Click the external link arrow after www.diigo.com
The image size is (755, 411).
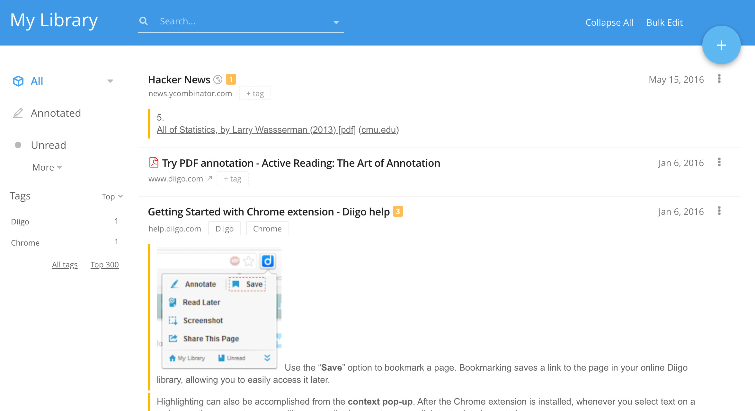(x=209, y=178)
